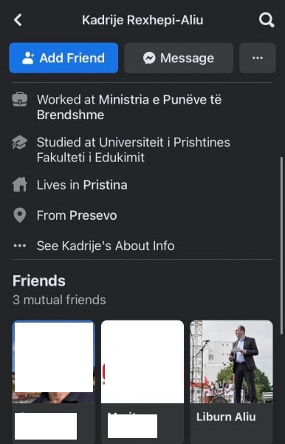Click the Add Friend button
The height and width of the screenshot is (444, 285).
pyautogui.click(x=63, y=58)
